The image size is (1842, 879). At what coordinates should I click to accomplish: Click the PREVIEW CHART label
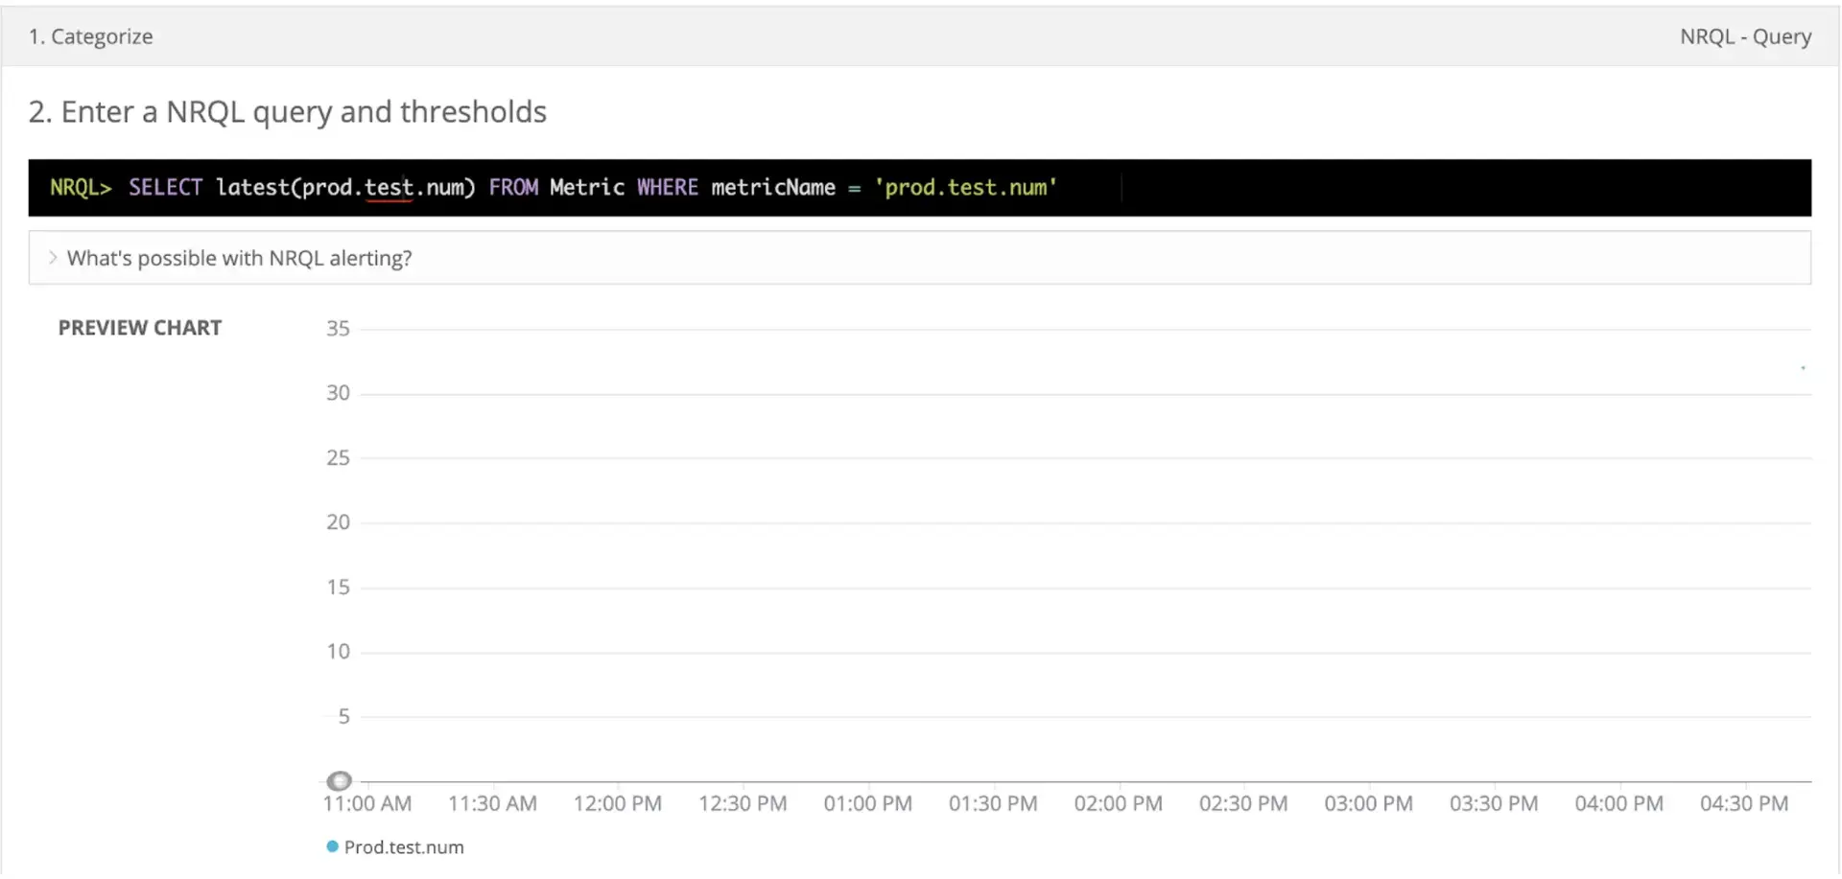point(140,328)
